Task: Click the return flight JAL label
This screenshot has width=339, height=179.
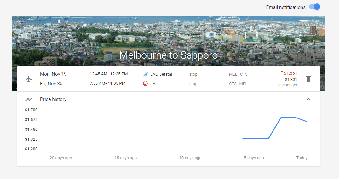Action: click(x=154, y=84)
